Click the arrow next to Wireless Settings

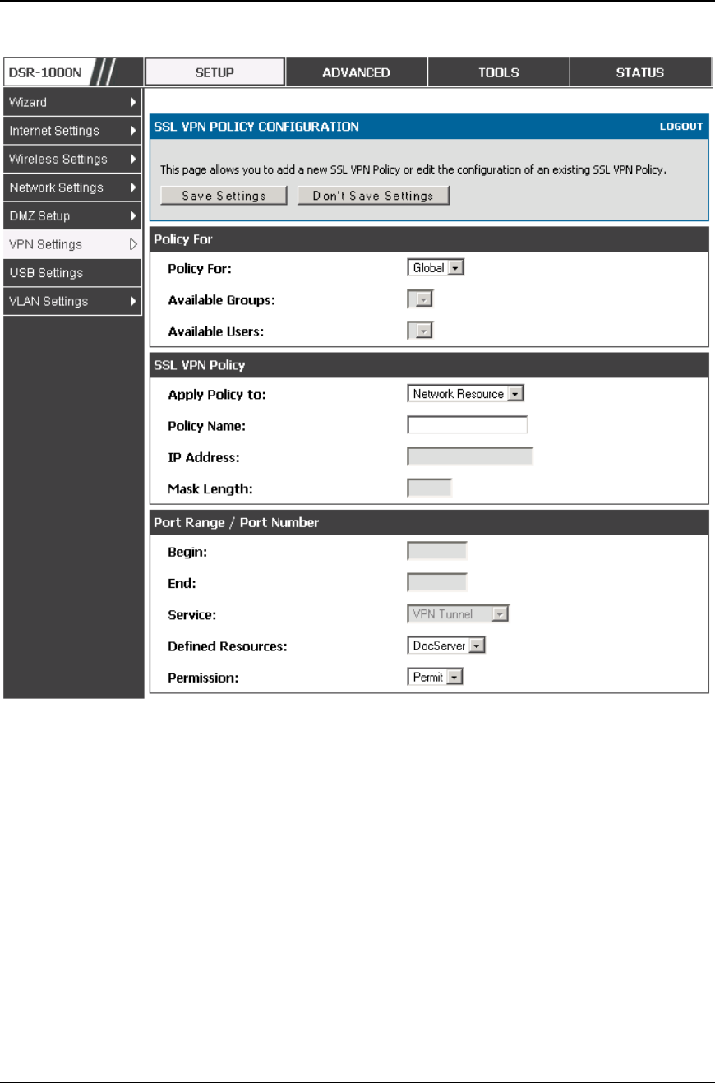[x=133, y=159]
